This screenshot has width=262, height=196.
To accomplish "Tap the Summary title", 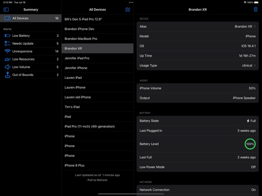I will [x=31, y=9].
